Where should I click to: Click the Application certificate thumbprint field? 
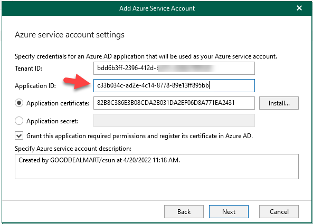click(174, 103)
